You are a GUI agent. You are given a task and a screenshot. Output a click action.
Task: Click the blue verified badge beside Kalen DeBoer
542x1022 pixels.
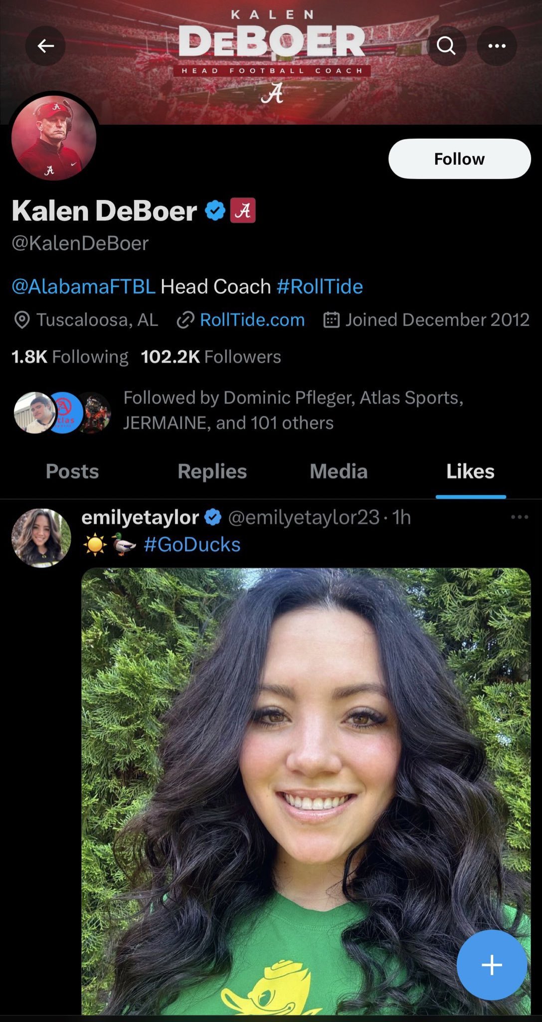pyautogui.click(x=215, y=211)
